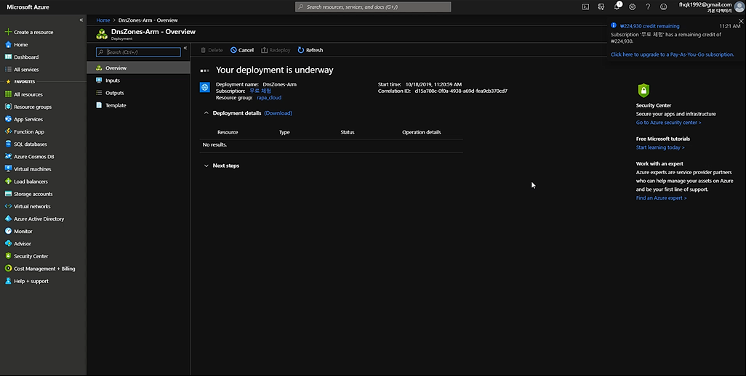This screenshot has width=746, height=376.
Task: Click the Virtual machines icon
Action: 8,169
